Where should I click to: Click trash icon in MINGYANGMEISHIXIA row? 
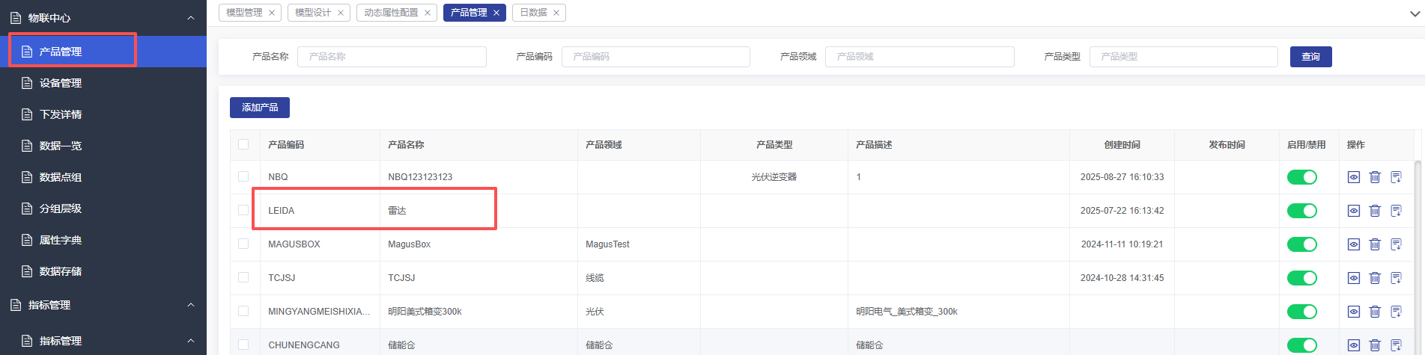[x=1375, y=312]
